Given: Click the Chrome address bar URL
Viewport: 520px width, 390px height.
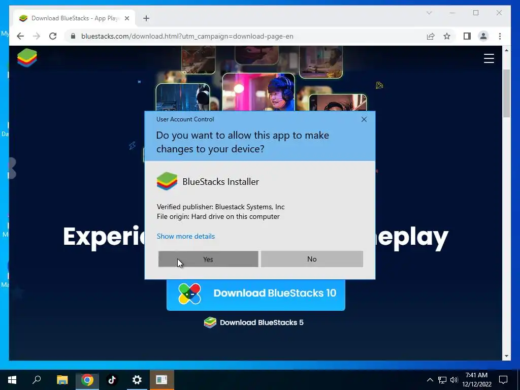Looking at the screenshot, I should [187, 37].
